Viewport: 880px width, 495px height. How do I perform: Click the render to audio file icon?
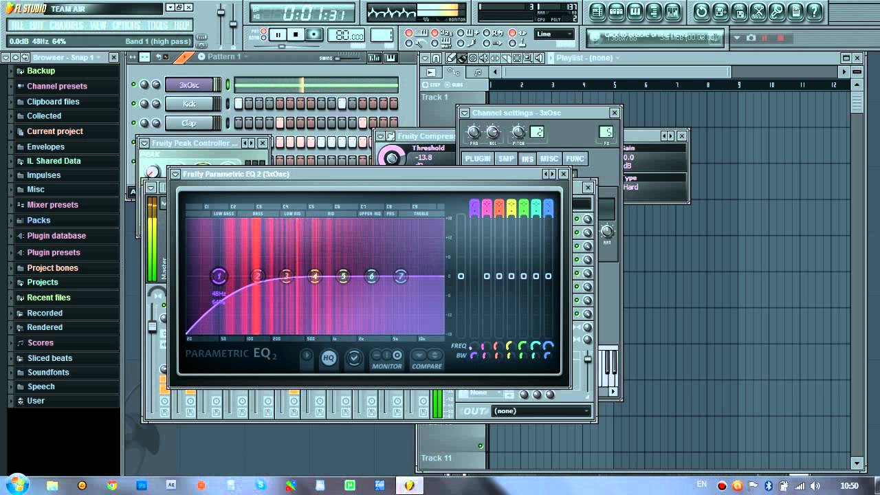pos(740,12)
